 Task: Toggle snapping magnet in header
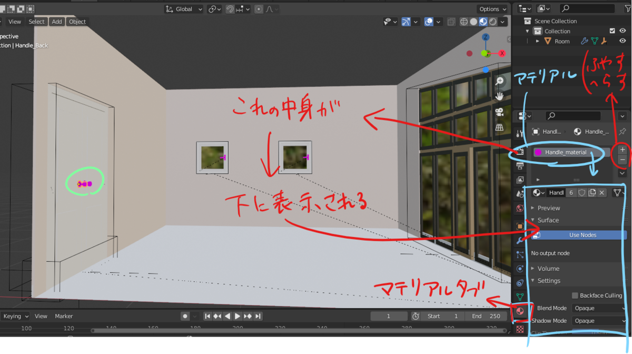[230, 9]
